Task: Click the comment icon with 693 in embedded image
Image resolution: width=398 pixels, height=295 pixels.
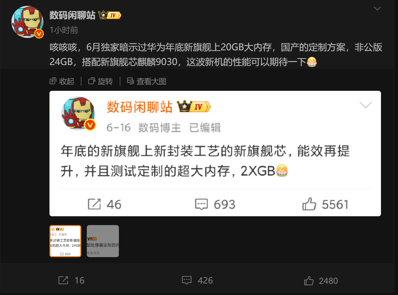Action: click(201, 205)
